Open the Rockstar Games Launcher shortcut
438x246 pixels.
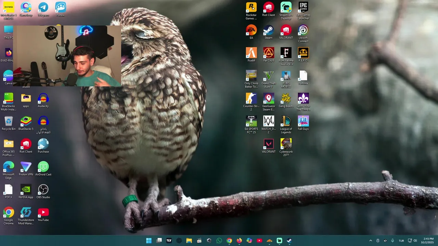pyautogui.click(x=251, y=11)
